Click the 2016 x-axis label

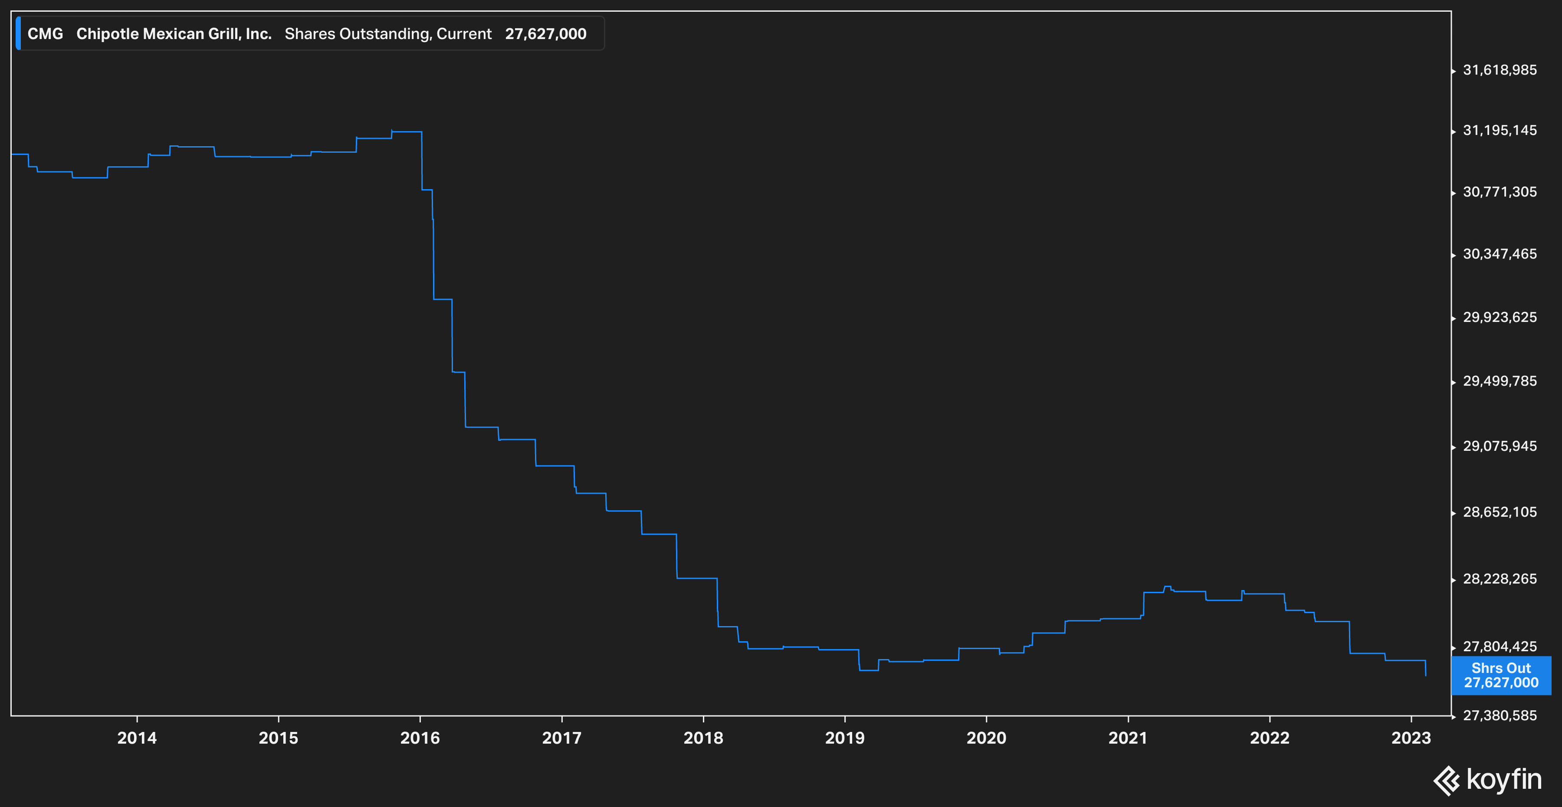[420, 738]
